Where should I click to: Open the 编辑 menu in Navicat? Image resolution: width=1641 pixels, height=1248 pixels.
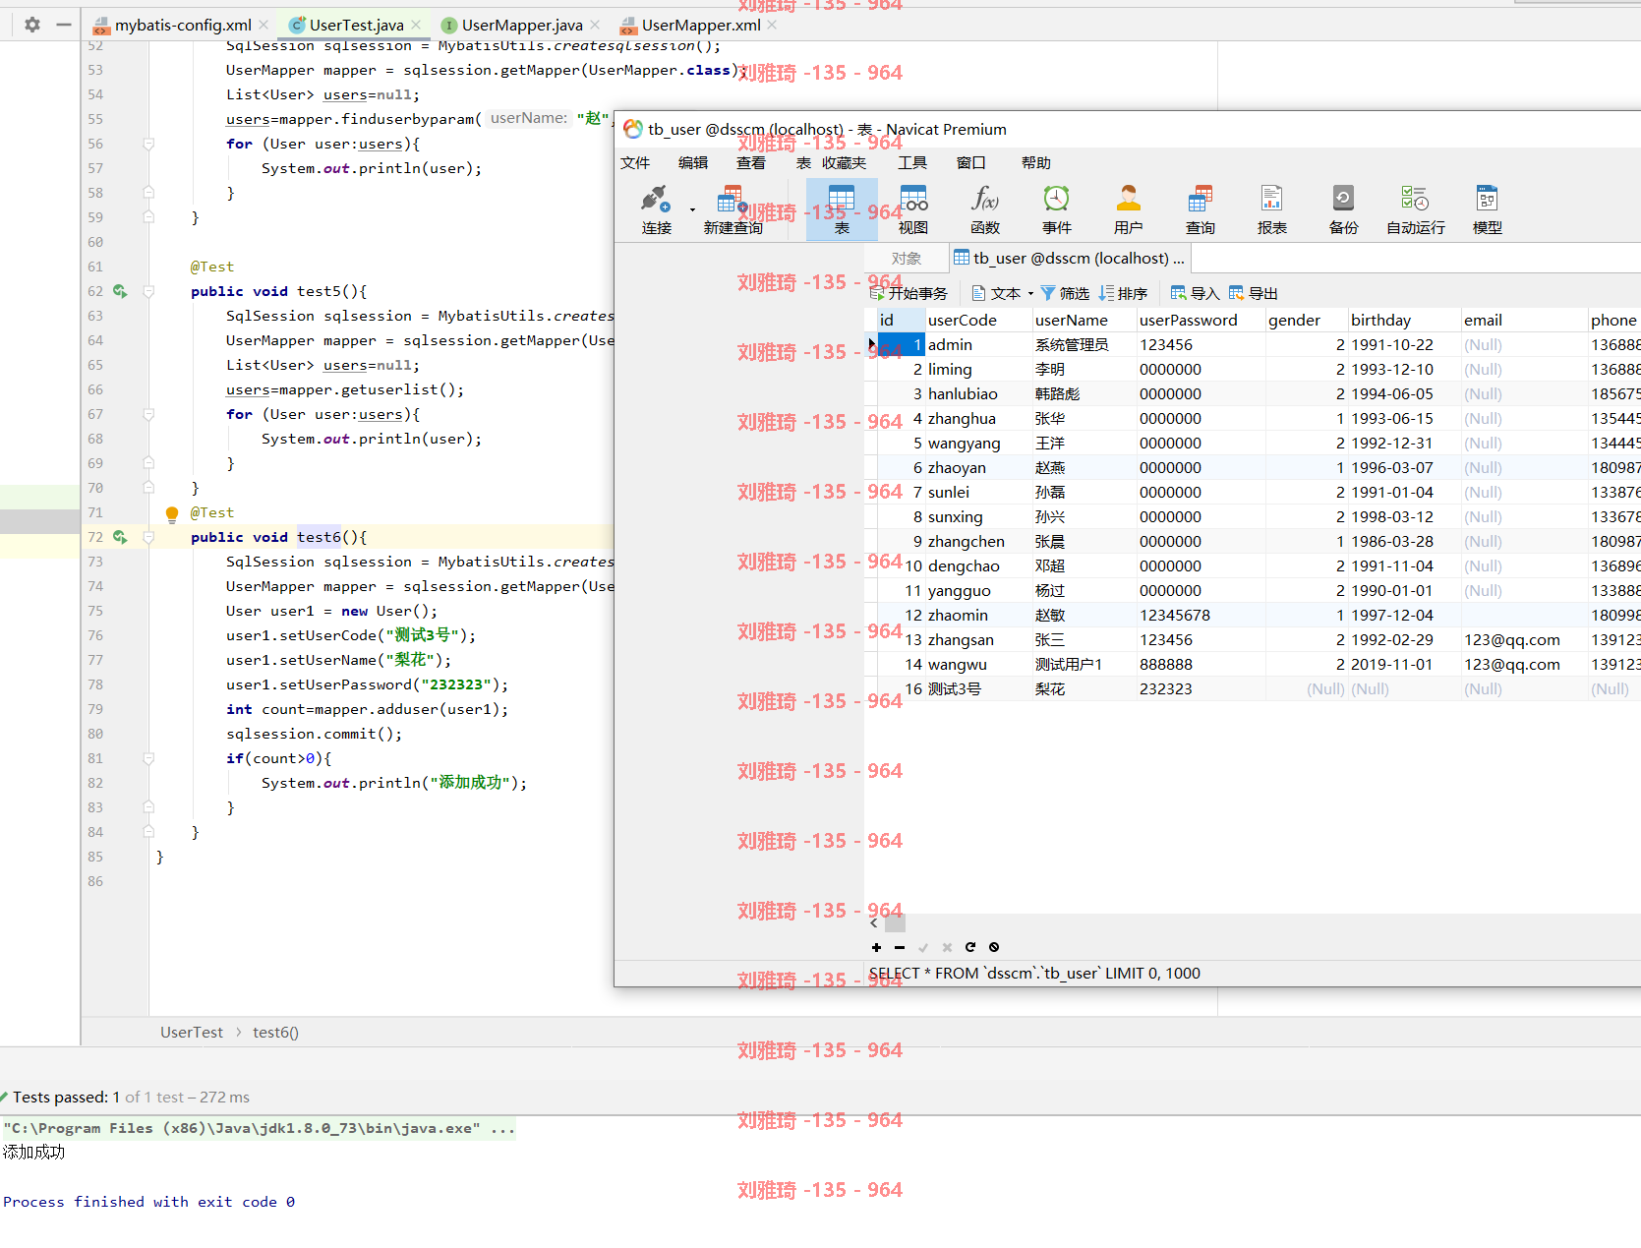[x=693, y=162]
